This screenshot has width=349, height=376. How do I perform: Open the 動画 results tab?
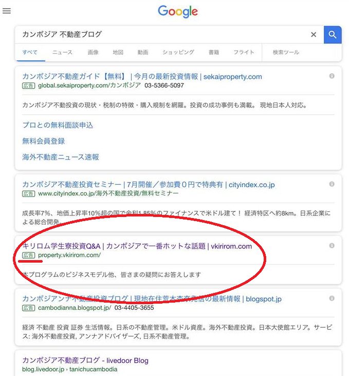click(x=143, y=52)
